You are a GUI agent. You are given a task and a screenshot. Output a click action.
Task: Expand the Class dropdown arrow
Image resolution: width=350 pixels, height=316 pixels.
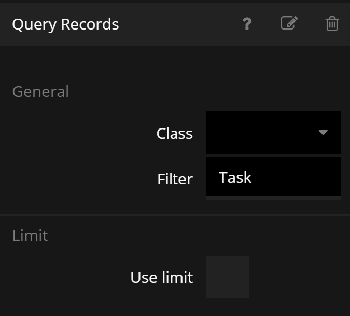(323, 133)
